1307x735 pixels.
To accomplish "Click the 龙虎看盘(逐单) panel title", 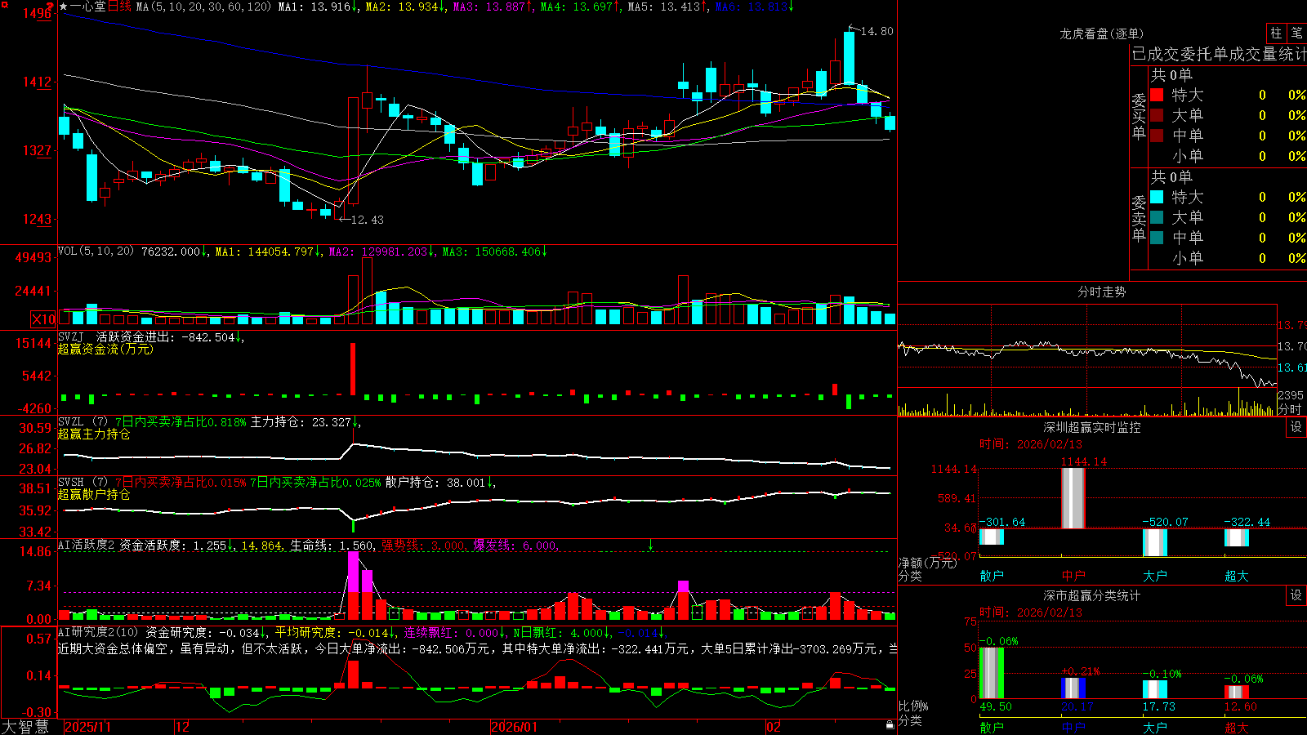I will (1102, 33).
